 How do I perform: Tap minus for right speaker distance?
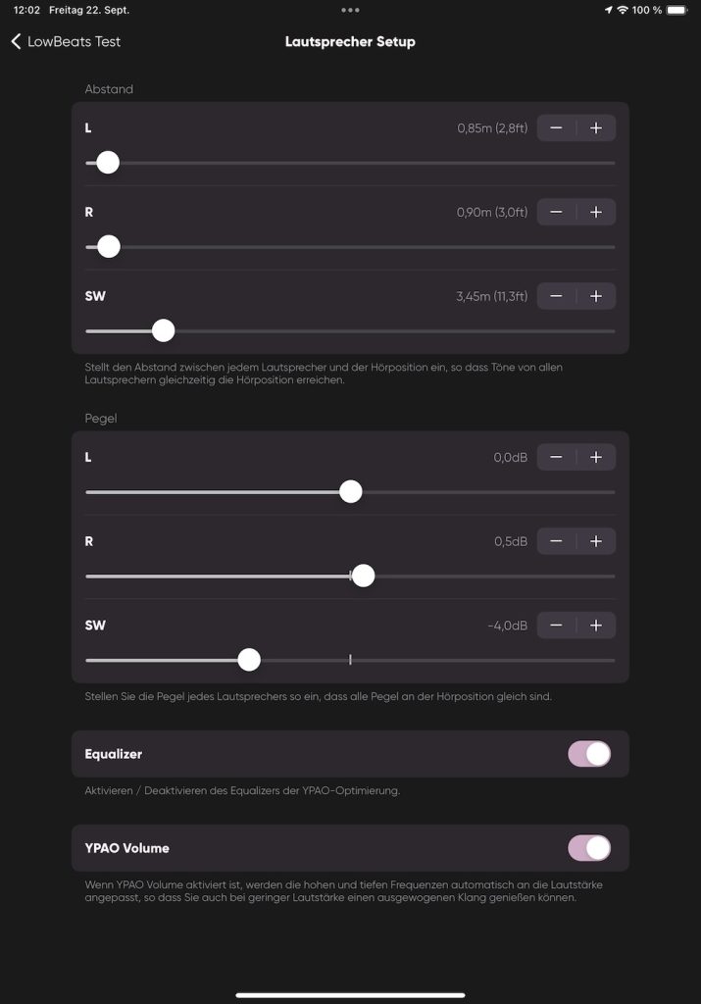pos(556,212)
